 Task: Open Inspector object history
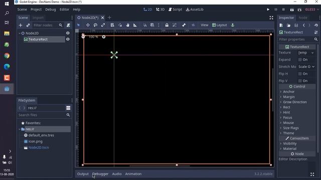click(316, 25)
